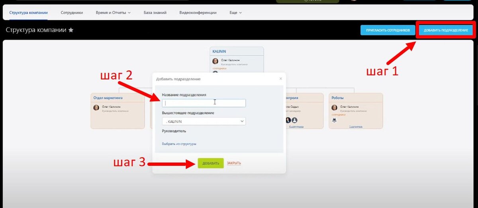Close the Добавить подразделение dialog with X
Image resolution: width=478 pixels, height=208 pixels.
(x=280, y=78)
